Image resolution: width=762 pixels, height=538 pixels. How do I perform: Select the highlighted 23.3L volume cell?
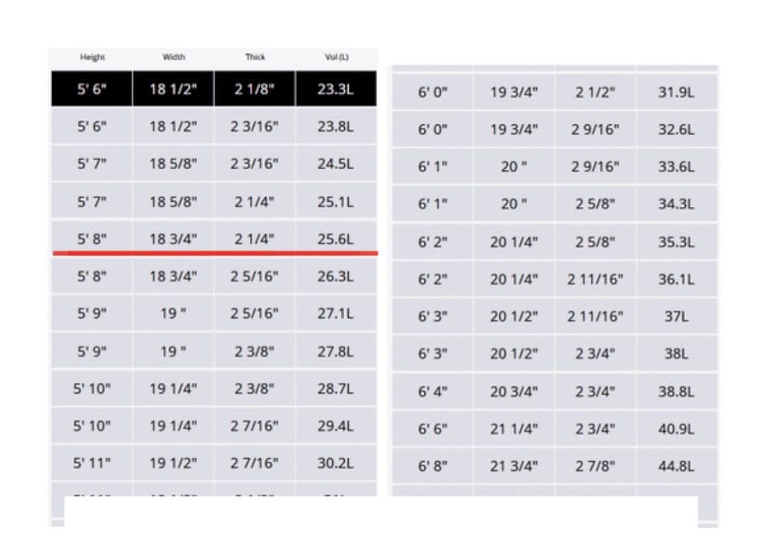tap(336, 90)
